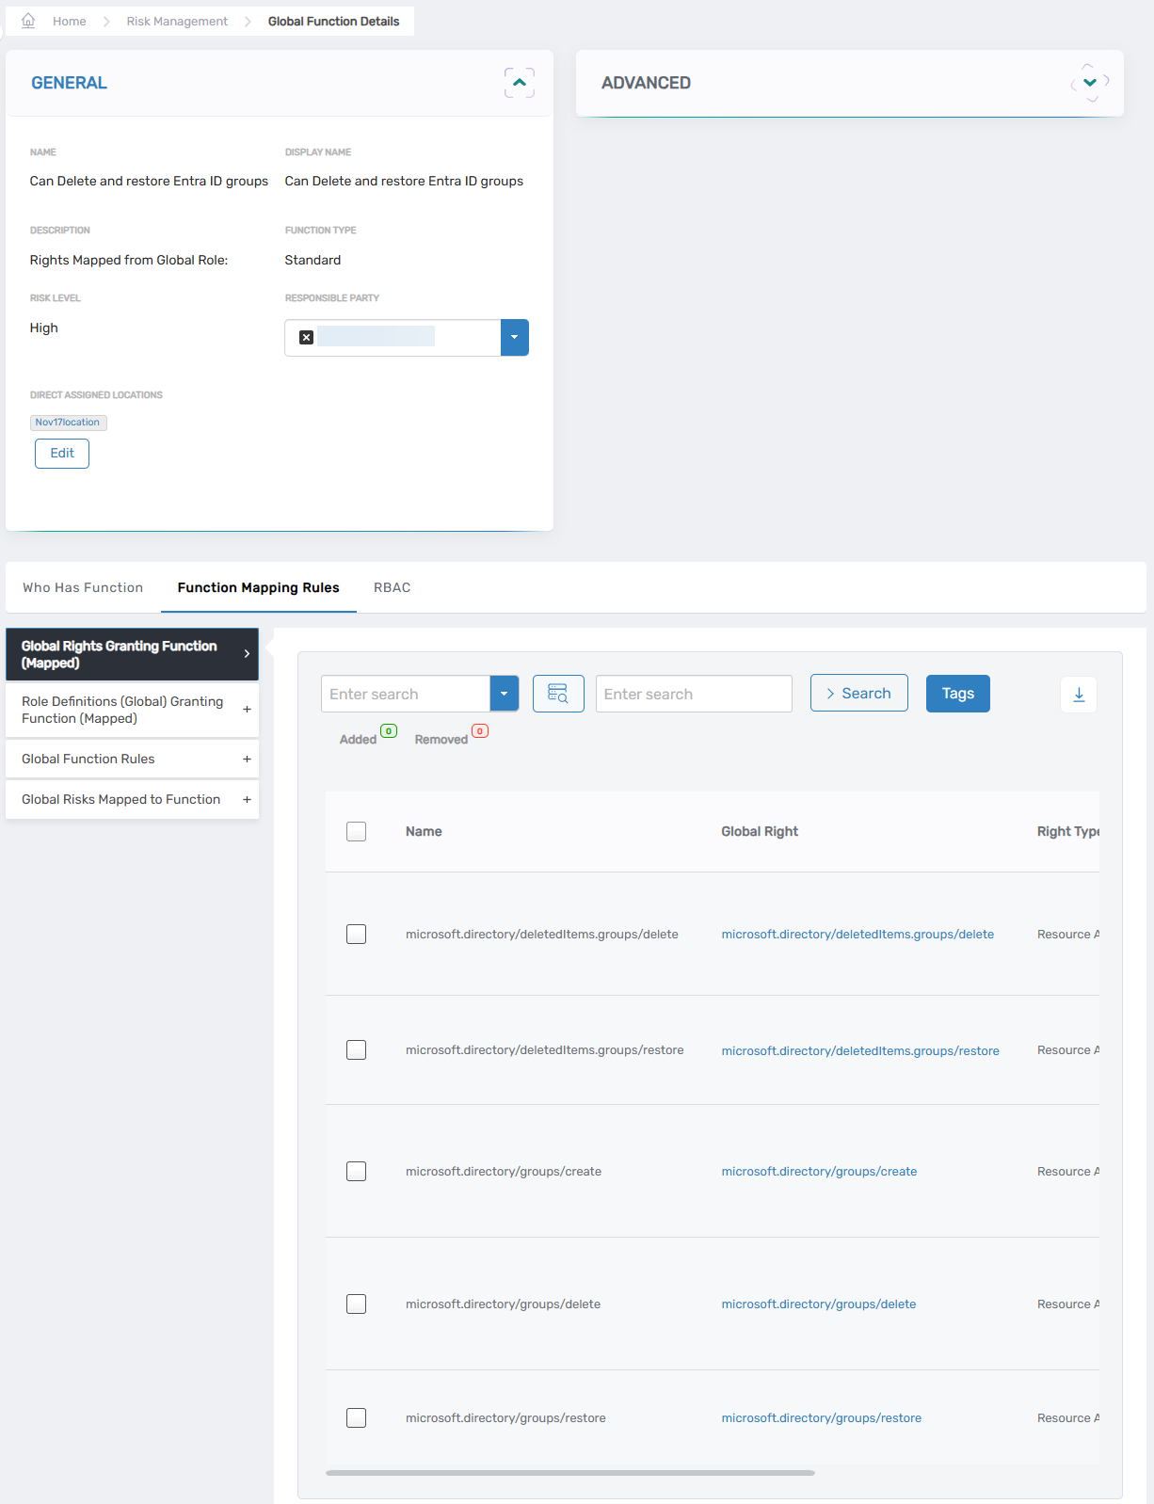Open microsoft.directory/groups/restore global right link
This screenshot has width=1154, height=1504.
click(x=821, y=1418)
